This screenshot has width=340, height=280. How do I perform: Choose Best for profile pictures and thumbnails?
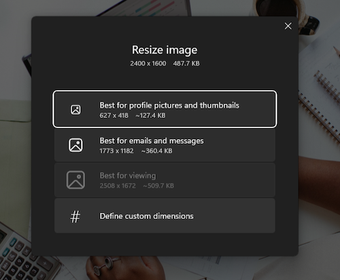[165, 109]
